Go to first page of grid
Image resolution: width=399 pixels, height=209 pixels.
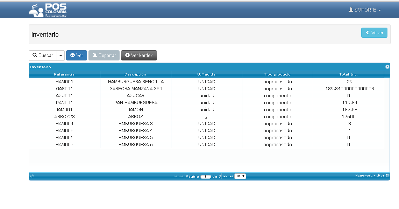pyautogui.click(x=175, y=176)
